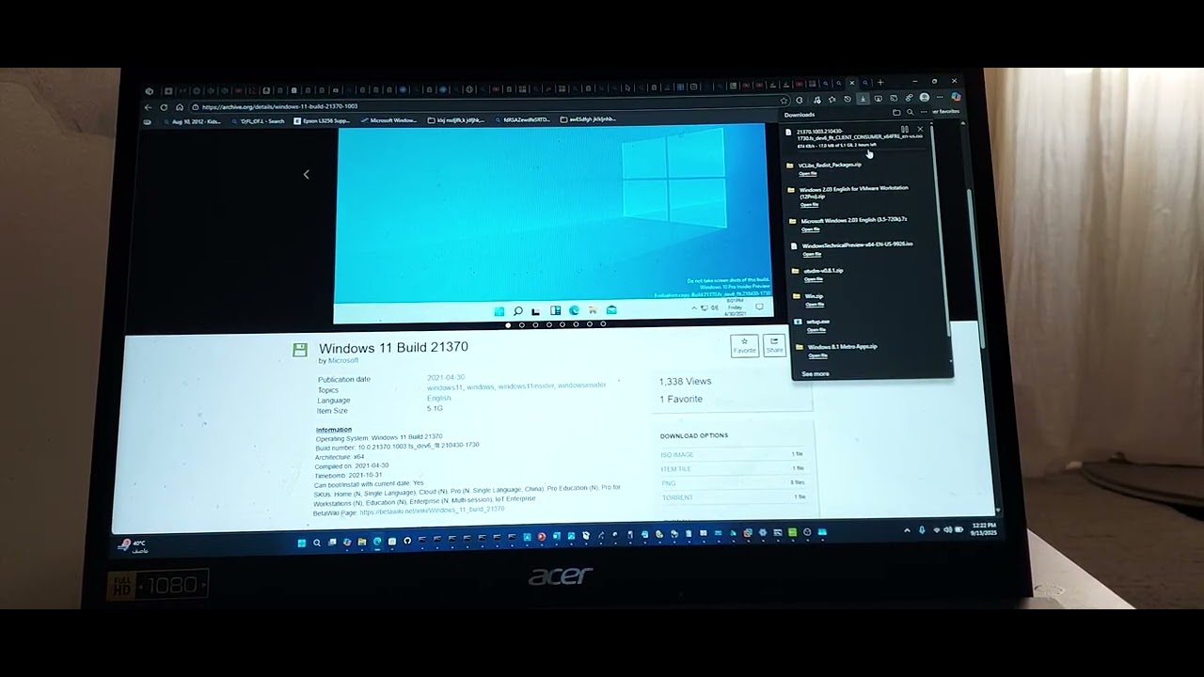The width and height of the screenshot is (1204, 677).
Task: Click the Windows 11 desktop screenshot preview
Action: 553,222
